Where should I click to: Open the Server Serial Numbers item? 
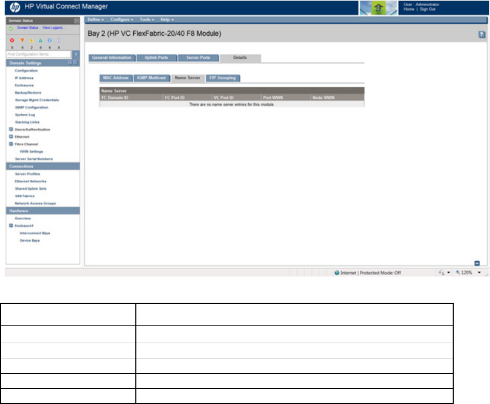34,159
